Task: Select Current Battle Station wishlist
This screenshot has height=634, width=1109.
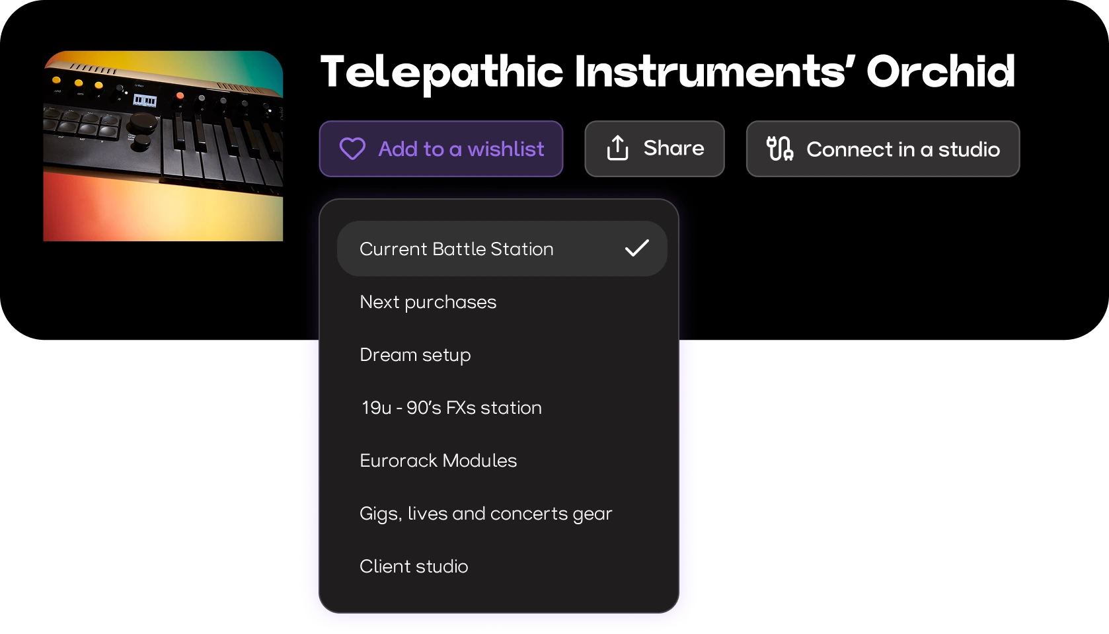Action: click(x=502, y=249)
